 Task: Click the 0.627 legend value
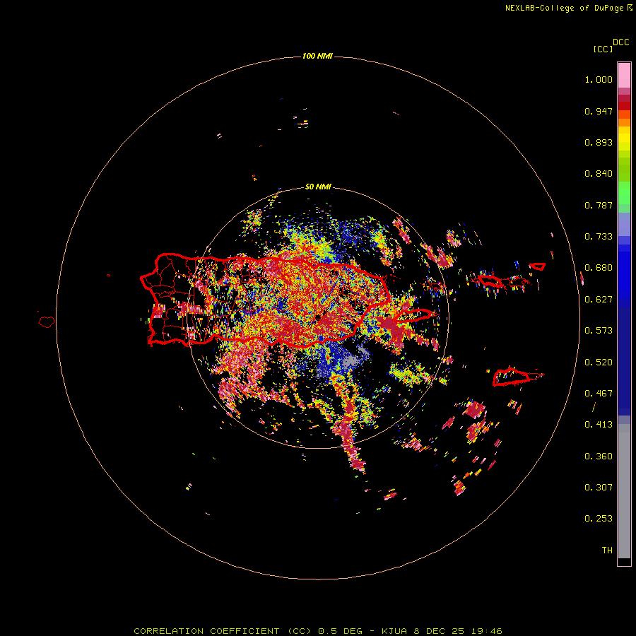click(599, 300)
